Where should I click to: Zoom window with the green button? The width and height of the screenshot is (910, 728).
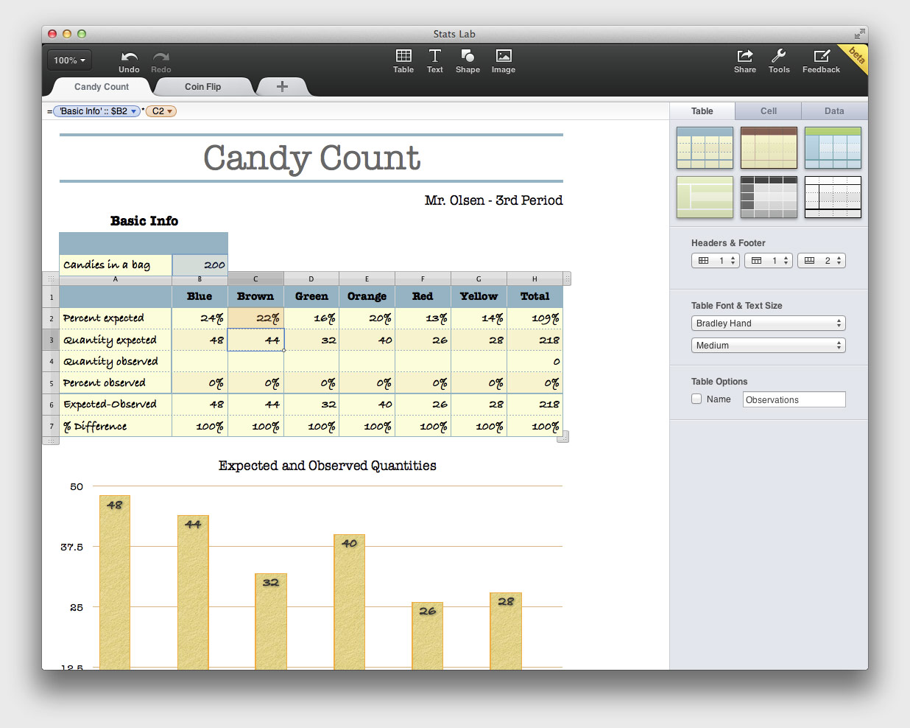click(82, 34)
